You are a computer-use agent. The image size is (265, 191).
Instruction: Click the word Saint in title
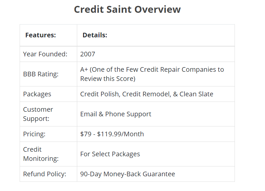coord(119,9)
